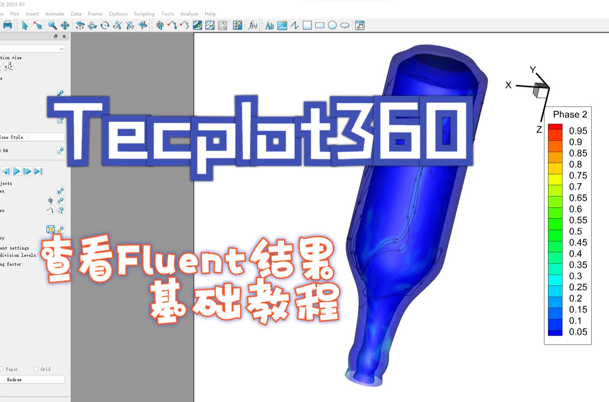609x402 pixels.
Task: Select the streamtrace termination line tool
Action: click(x=185, y=25)
